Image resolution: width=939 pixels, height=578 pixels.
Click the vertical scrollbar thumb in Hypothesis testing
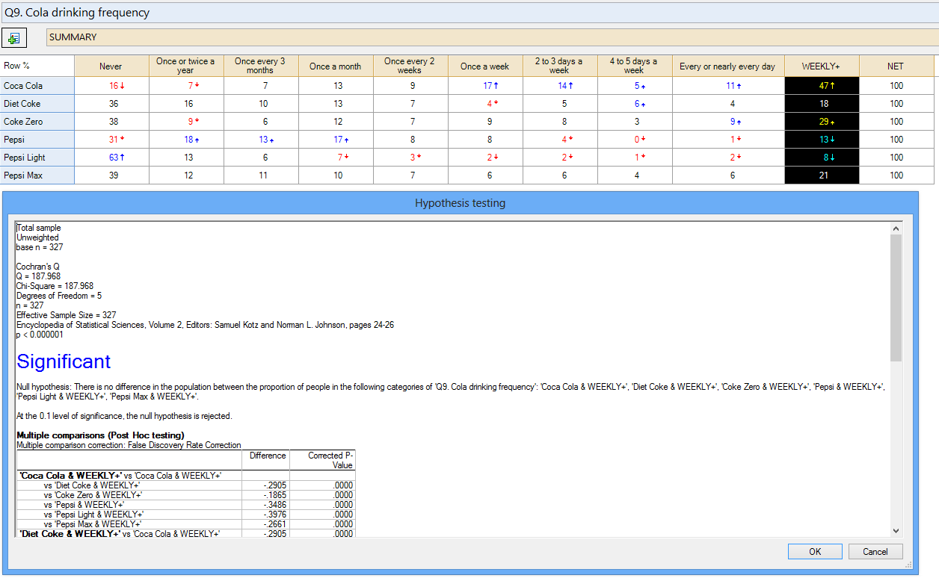tap(896, 297)
